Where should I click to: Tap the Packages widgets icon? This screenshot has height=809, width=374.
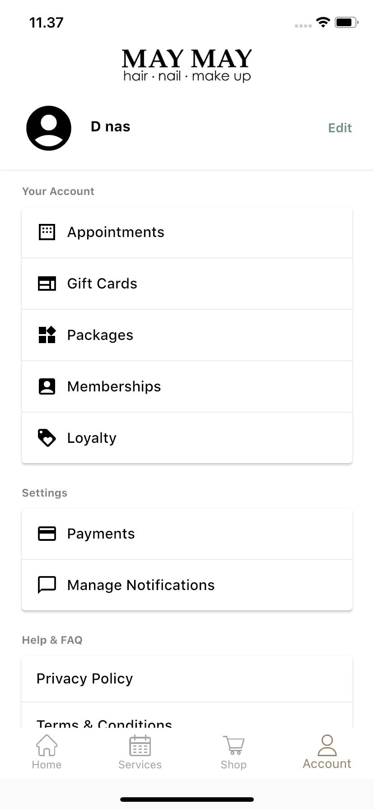click(x=47, y=335)
